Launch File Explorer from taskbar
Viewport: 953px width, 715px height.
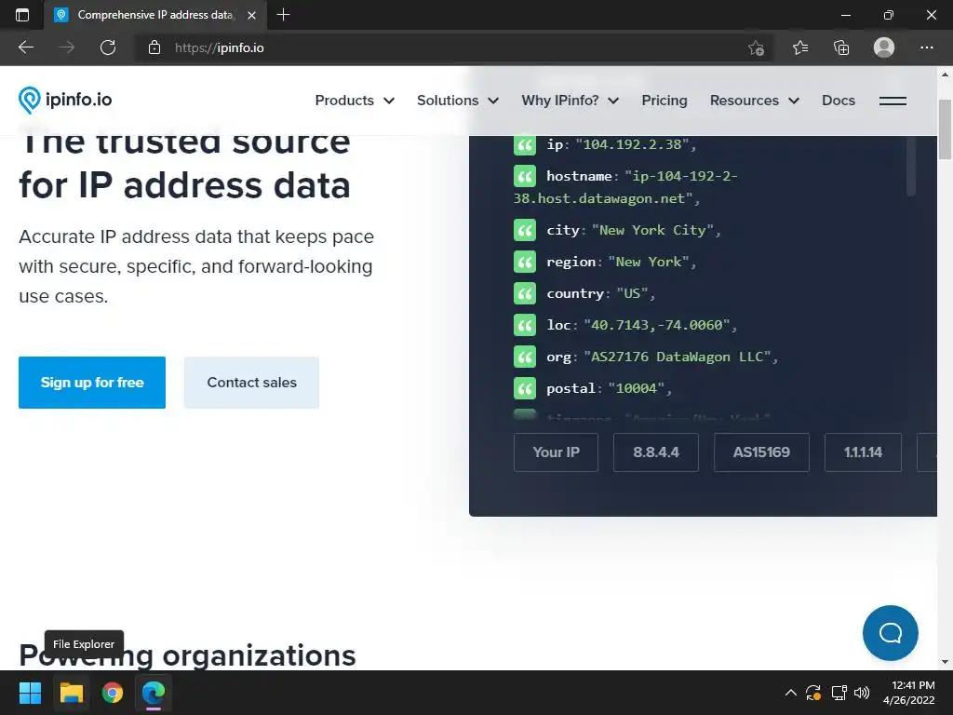point(71,693)
